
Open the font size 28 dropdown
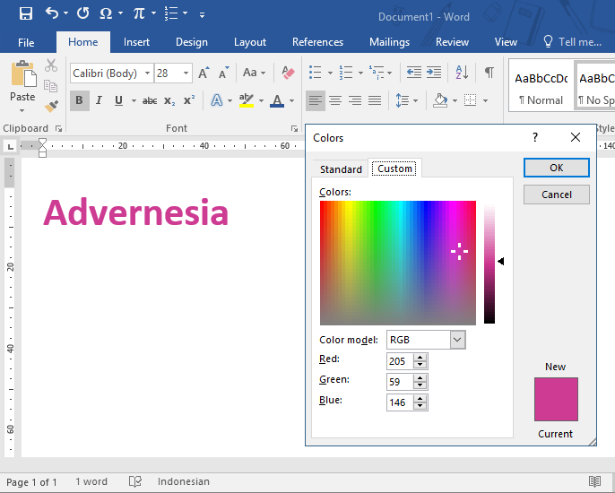pyautogui.click(x=186, y=73)
